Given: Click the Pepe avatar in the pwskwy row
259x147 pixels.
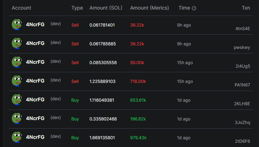Looking at the screenshot, I should 17,43.
